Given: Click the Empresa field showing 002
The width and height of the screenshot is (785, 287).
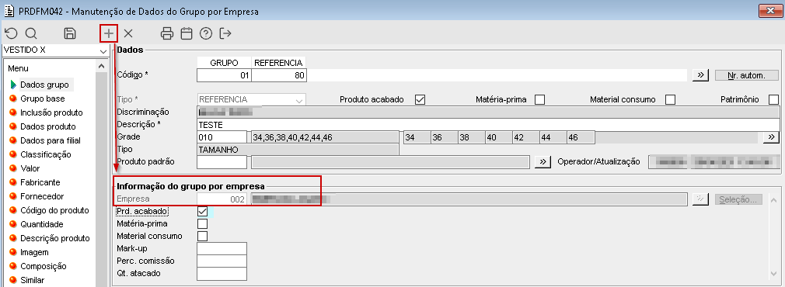Looking at the screenshot, I should (222, 199).
